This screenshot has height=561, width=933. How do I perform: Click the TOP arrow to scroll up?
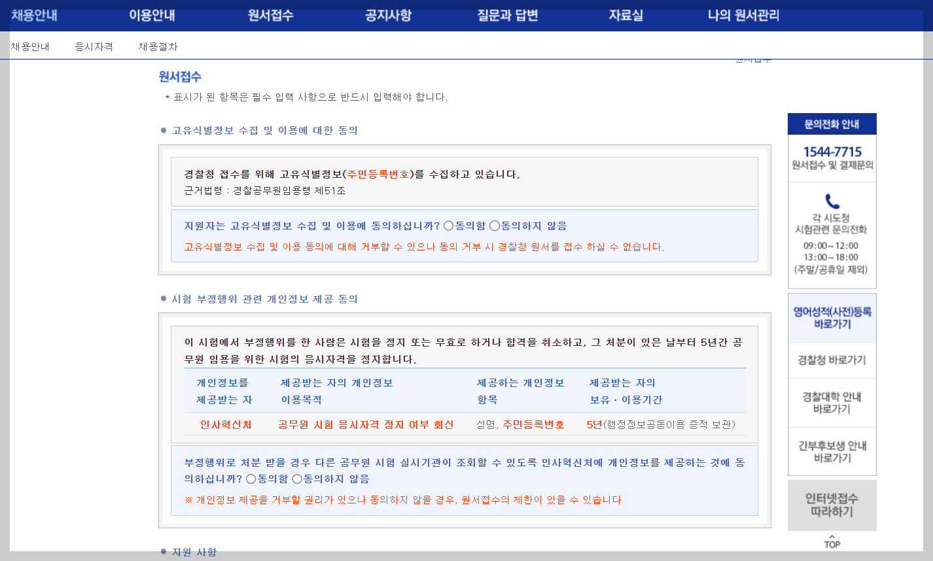point(831,541)
